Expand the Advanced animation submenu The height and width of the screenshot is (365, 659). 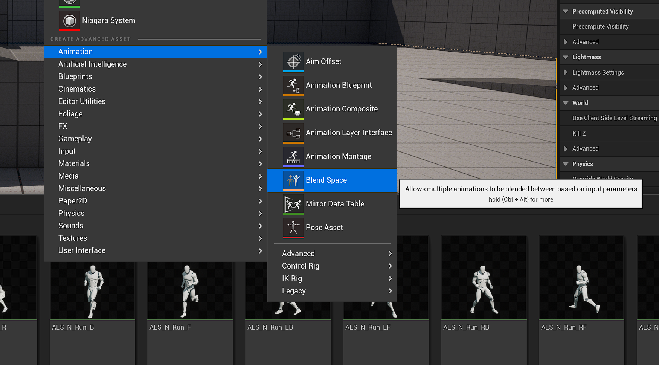point(332,254)
